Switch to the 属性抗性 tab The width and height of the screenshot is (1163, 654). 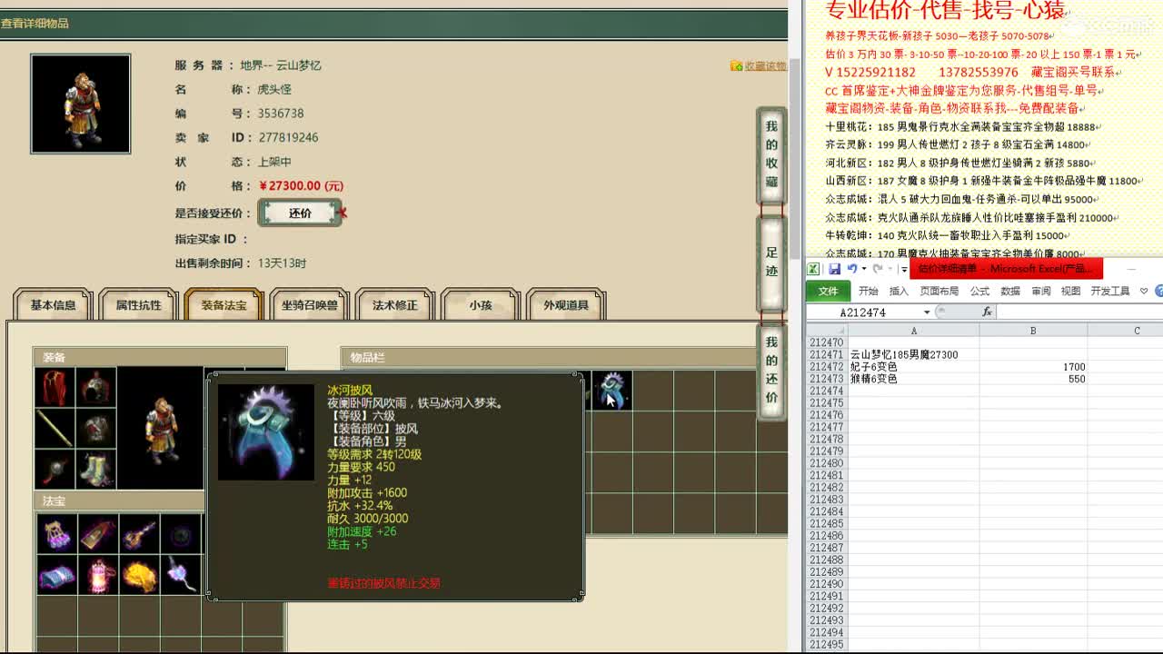(x=138, y=305)
